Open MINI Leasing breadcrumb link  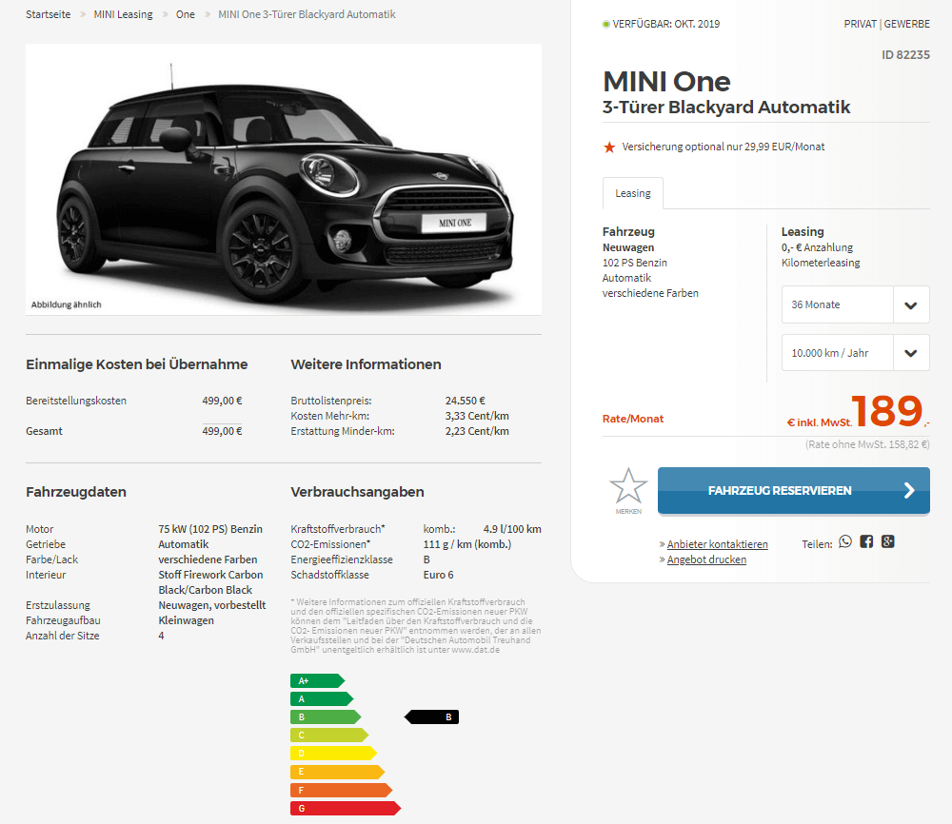[123, 14]
